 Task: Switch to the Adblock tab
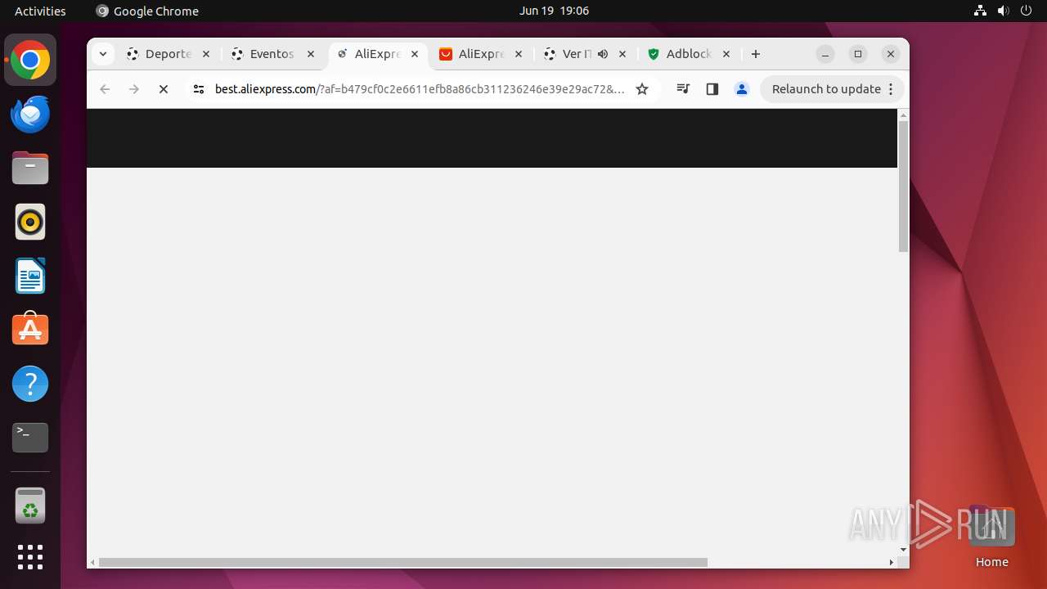pyautogui.click(x=690, y=54)
